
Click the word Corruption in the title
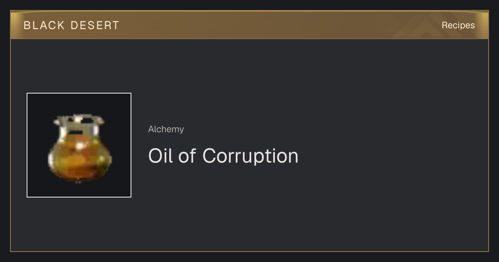click(250, 156)
